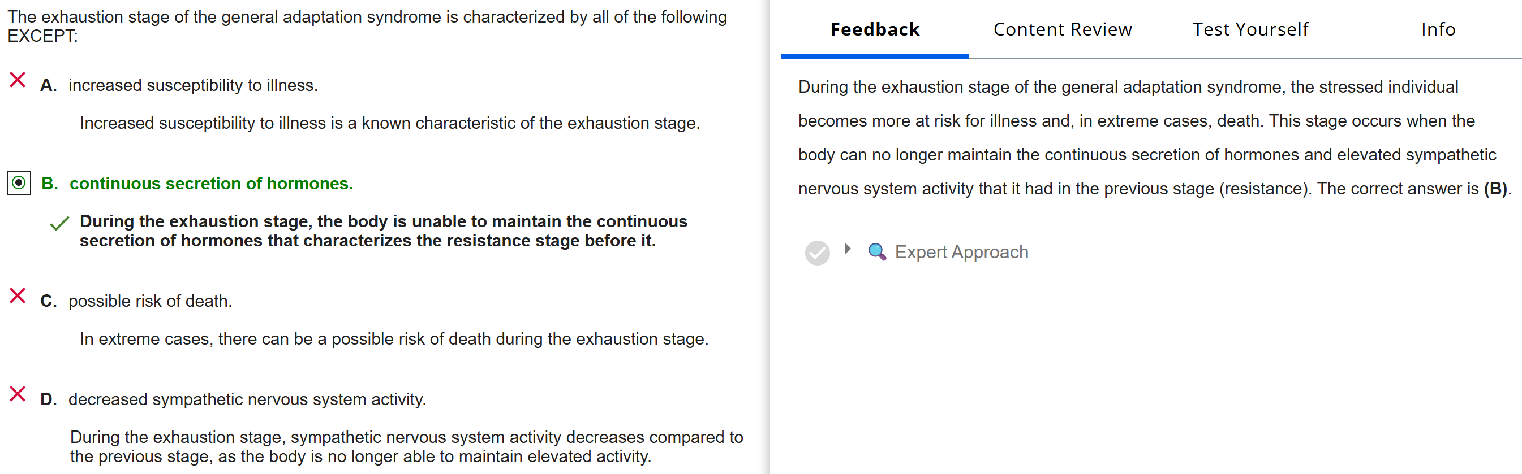
Task: Choose answer A increased susceptibility to illness
Action: 192,86
